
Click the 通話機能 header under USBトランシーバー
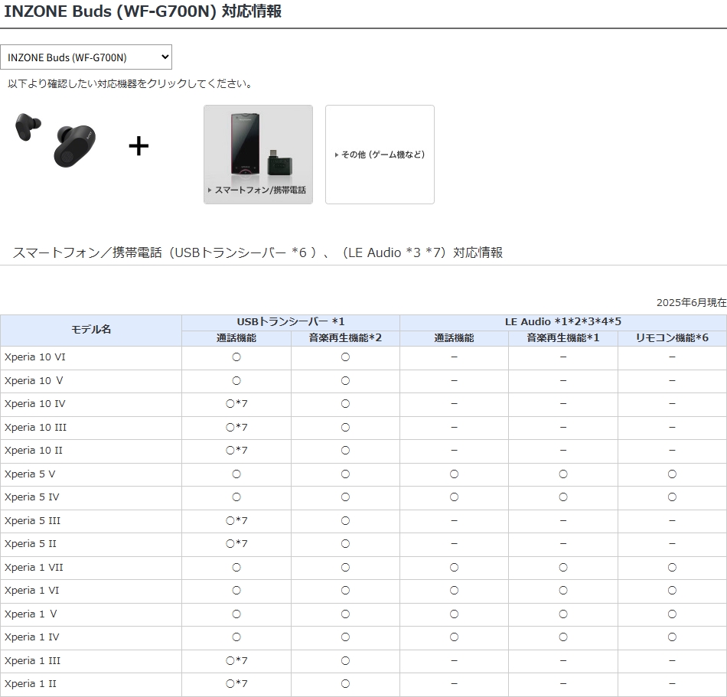click(236, 338)
